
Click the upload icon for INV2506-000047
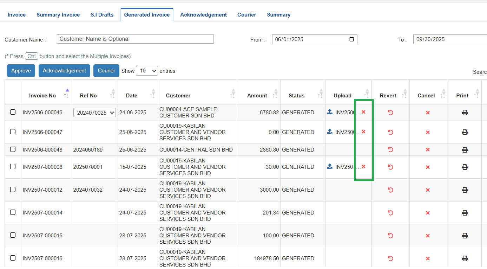(x=330, y=132)
